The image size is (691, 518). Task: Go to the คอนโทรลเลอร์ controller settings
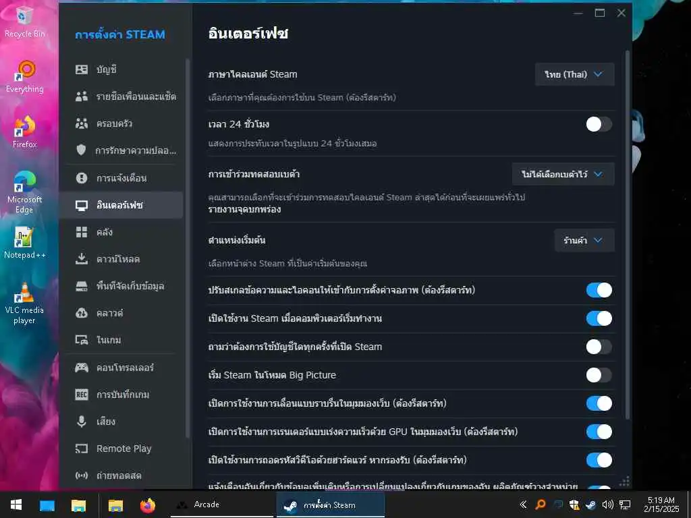[121, 368]
